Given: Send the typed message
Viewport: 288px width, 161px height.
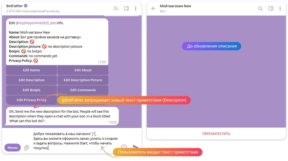Looking at the screenshot, I should (x=135, y=147).
